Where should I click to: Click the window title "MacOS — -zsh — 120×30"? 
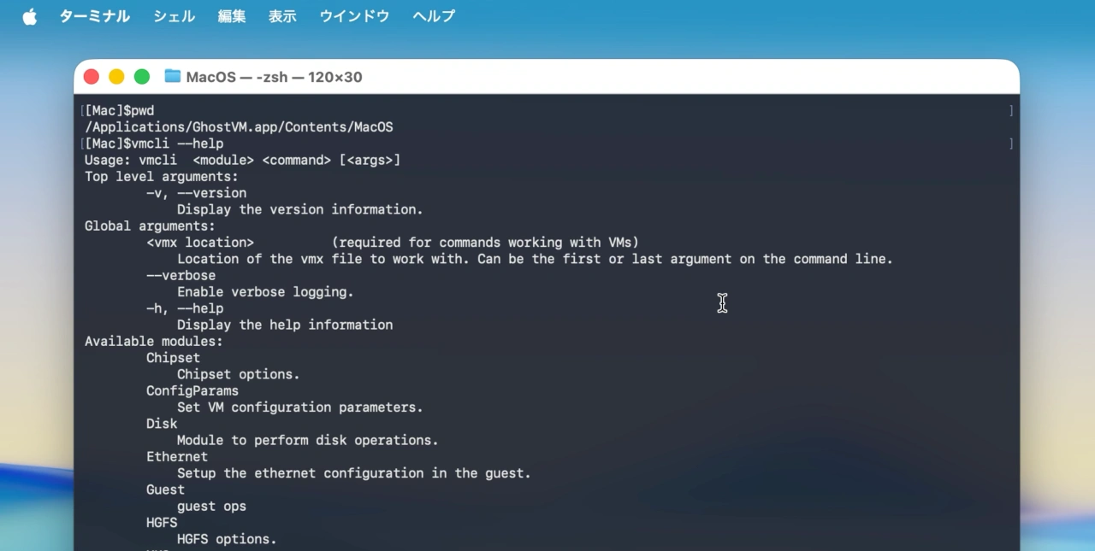click(x=274, y=77)
